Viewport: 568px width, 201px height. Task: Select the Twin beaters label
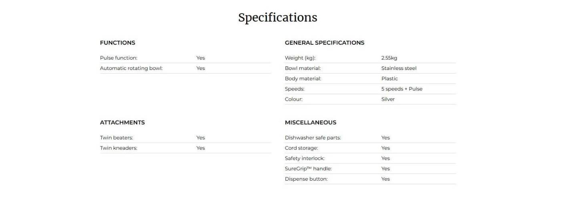[116, 138]
